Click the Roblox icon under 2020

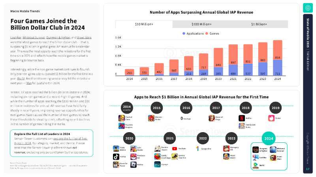pos(134,165)
